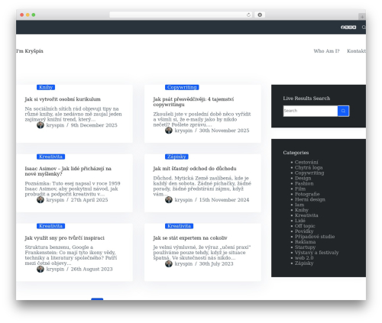Viewport: 382px width, 323px height.
Task: Click kryspin avatar on odchod do důchodu post
Action: pyautogui.click(x=169, y=199)
